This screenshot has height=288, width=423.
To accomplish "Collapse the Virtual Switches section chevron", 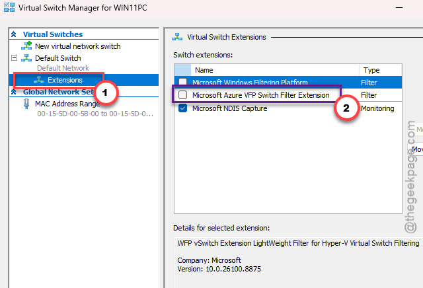I will tap(14, 34).
